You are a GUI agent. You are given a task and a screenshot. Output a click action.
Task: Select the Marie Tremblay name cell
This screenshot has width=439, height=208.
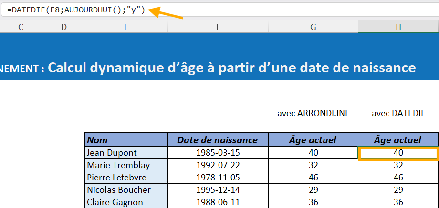tap(126, 165)
